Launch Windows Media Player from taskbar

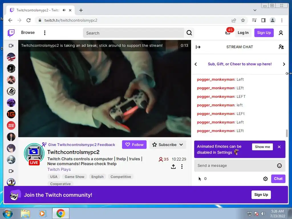coord(42,213)
